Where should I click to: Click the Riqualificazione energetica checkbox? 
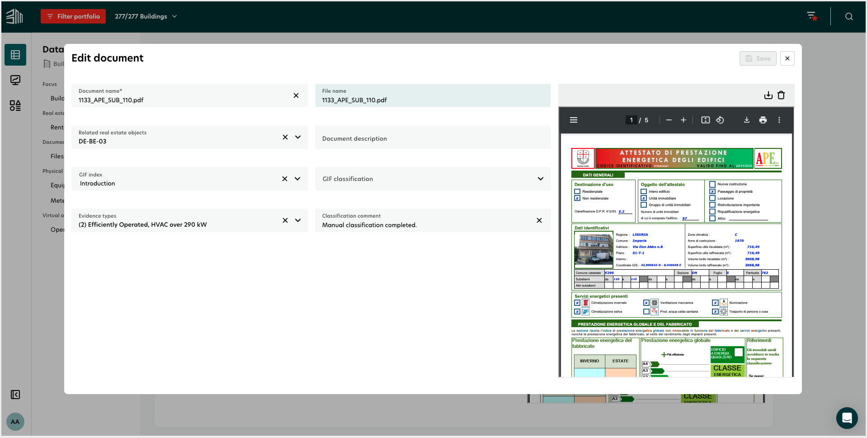(712, 212)
